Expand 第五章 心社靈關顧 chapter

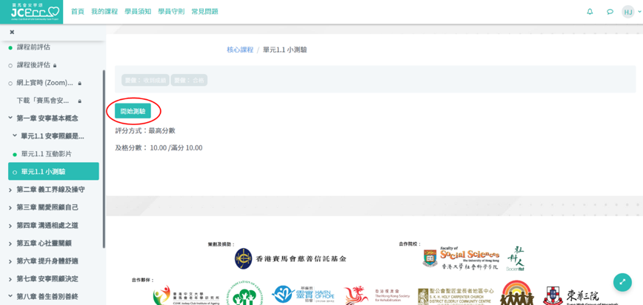pyautogui.click(x=44, y=244)
